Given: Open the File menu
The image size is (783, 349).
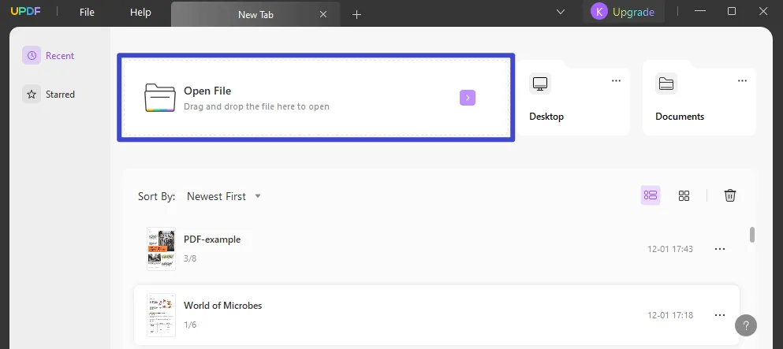Looking at the screenshot, I should coord(87,13).
